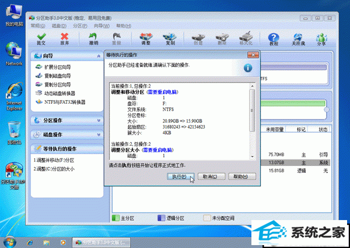Expand the 磁盘操作 panel
The height and width of the screenshot is (248, 350).
pos(67,134)
